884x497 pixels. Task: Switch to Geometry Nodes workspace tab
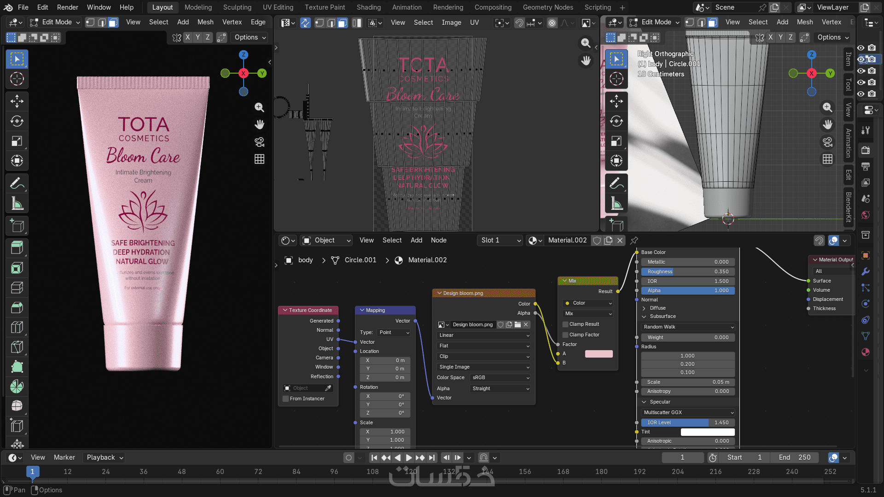point(548,7)
